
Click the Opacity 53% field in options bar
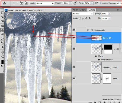[66, 3]
